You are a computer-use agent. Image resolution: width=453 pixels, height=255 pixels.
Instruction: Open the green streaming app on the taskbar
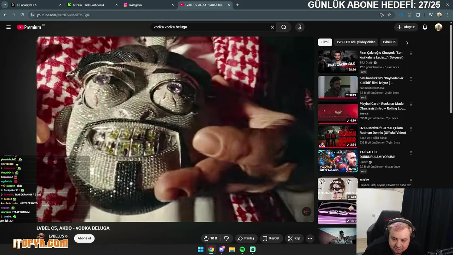coord(253,249)
